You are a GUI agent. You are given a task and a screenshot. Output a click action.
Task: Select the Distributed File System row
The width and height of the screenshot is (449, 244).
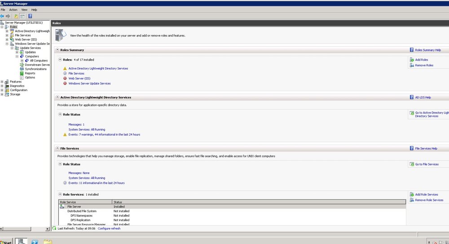(232, 211)
